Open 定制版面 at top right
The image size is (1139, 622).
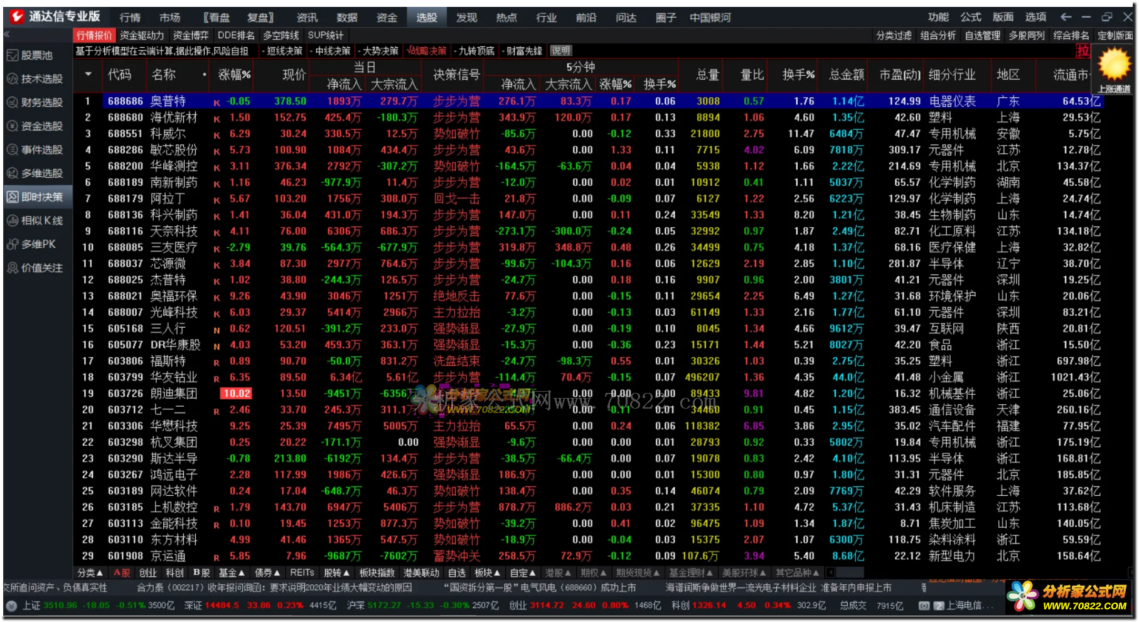point(1115,36)
